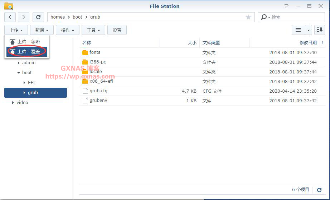Select the fonts folder name
330x200 pixels.
click(x=95, y=52)
